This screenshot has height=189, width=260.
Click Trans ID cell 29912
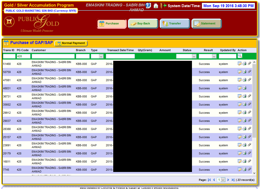click(7, 113)
